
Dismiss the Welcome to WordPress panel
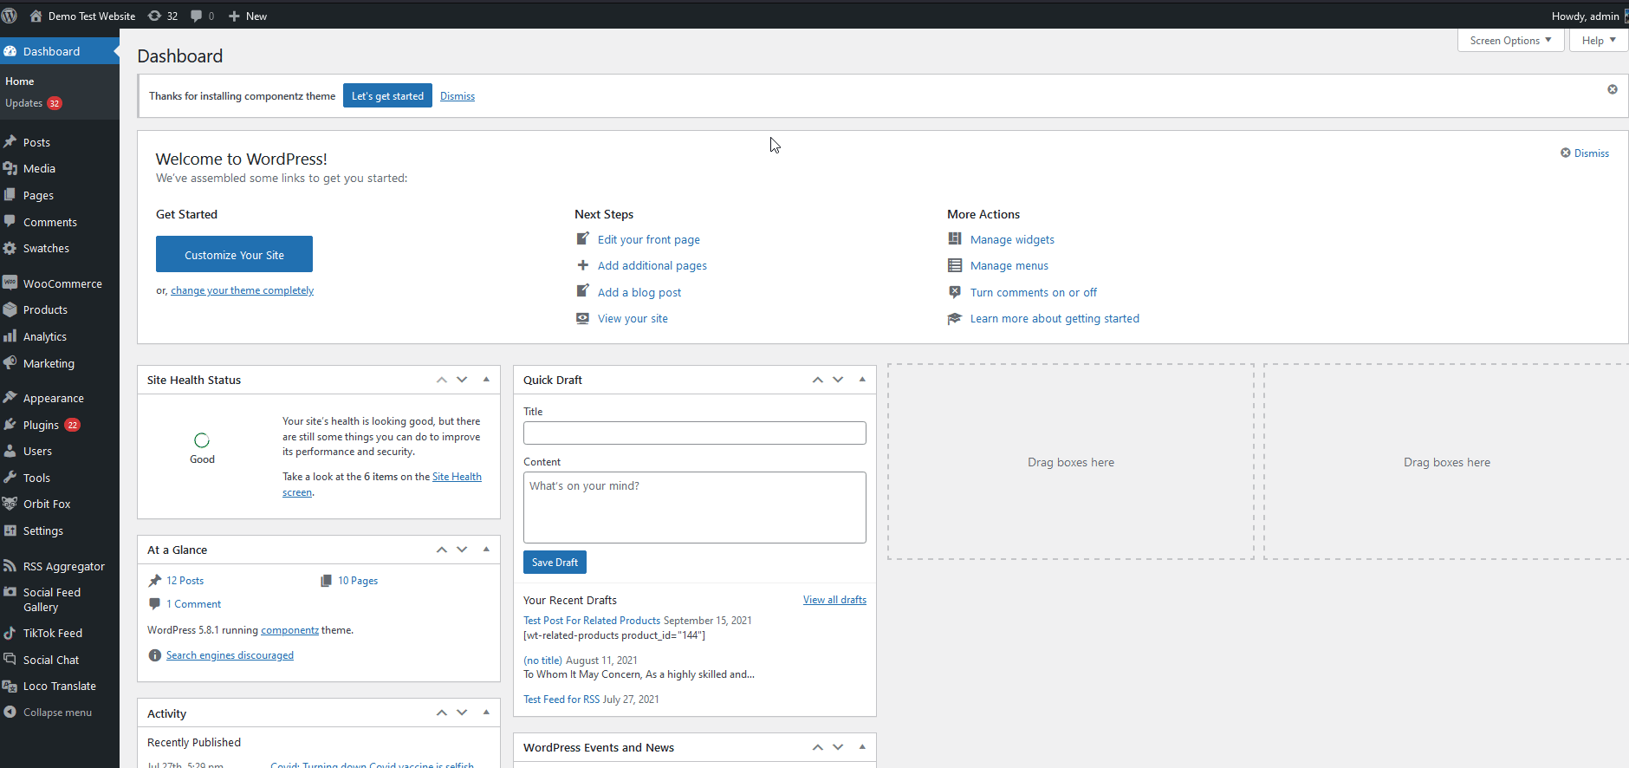(x=1585, y=153)
